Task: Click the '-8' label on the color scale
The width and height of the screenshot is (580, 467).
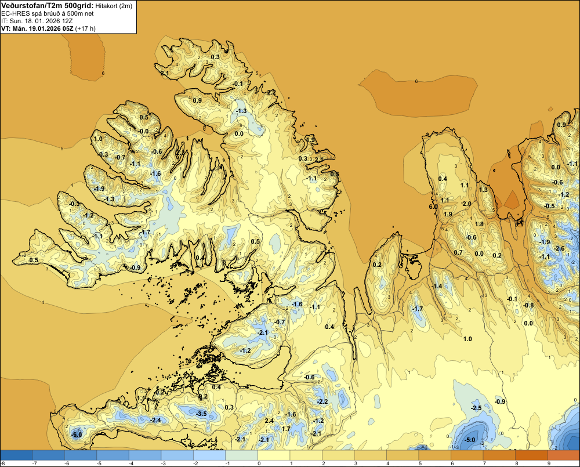Action: pos(2,464)
